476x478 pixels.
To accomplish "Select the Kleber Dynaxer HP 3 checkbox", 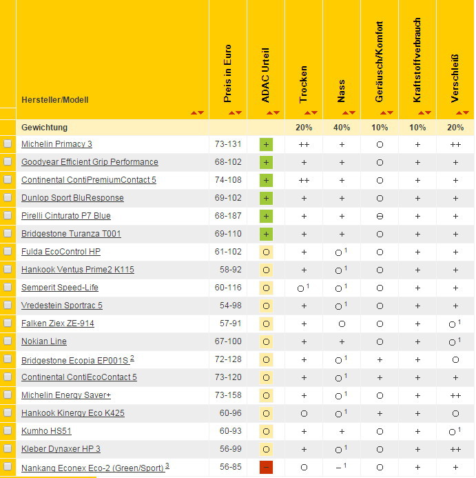I will (8, 448).
